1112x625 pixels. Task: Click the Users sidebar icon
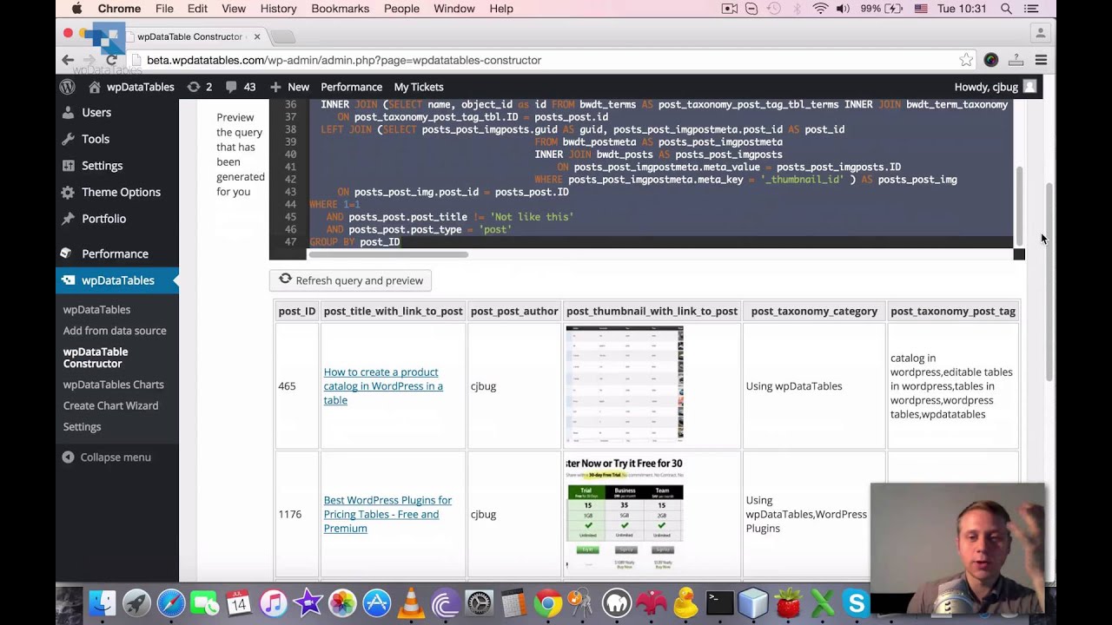[68, 112]
